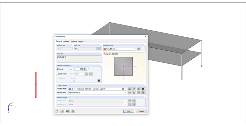Click the fourth footer icon beside units
This screenshot has height=126, width=246.
[x=73, y=111]
